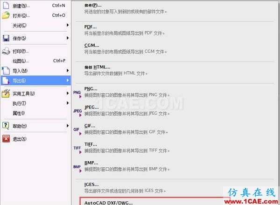Viewport: 280px width, 205px height.
Task: Click the Export (导出) document icon
Action: [5, 81]
